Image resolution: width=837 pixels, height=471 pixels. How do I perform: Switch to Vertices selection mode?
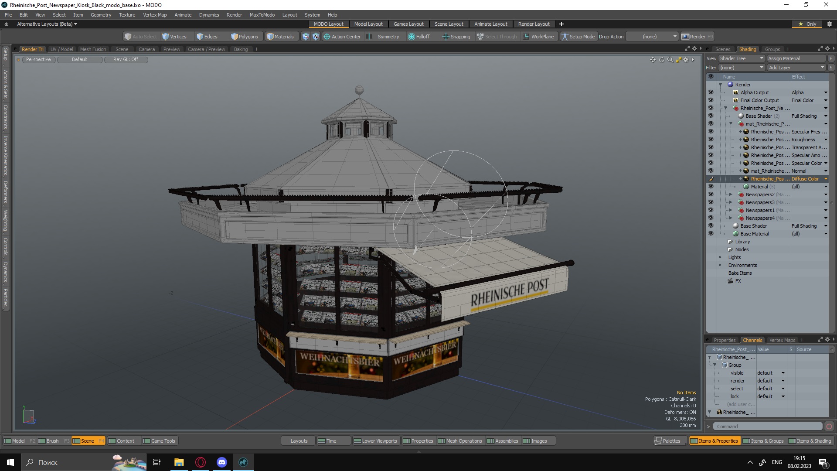pos(174,37)
